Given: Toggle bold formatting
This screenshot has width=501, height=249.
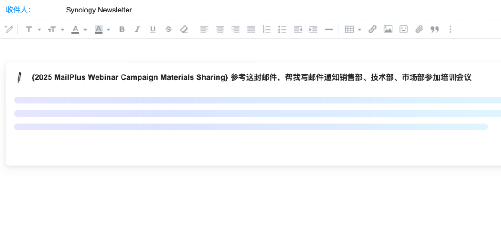Looking at the screenshot, I should (122, 29).
